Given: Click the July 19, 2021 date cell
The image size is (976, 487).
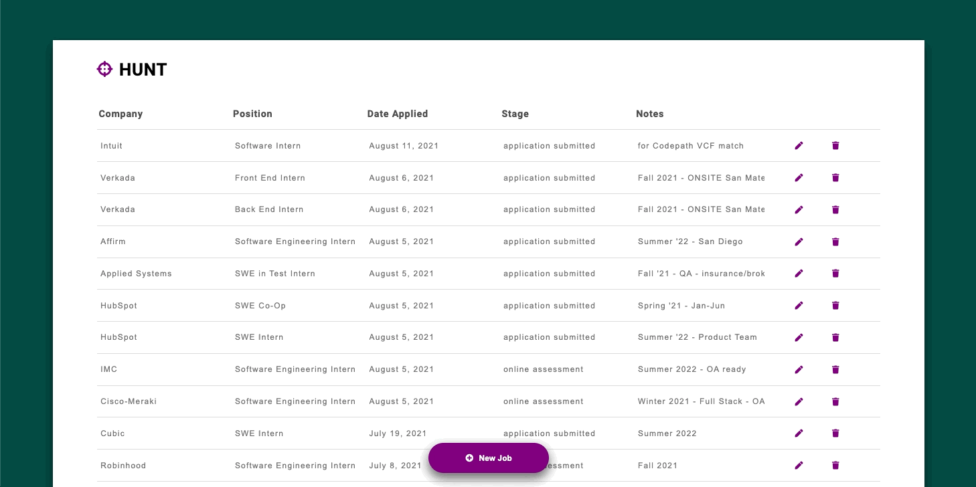Looking at the screenshot, I should 398,433.
